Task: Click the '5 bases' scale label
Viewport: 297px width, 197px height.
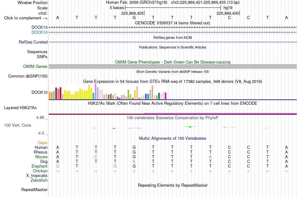Action: (117, 8)
